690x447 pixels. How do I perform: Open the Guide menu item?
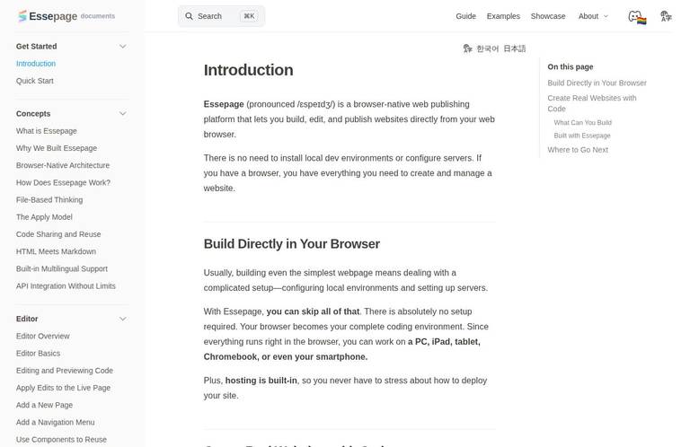(465, 16)
